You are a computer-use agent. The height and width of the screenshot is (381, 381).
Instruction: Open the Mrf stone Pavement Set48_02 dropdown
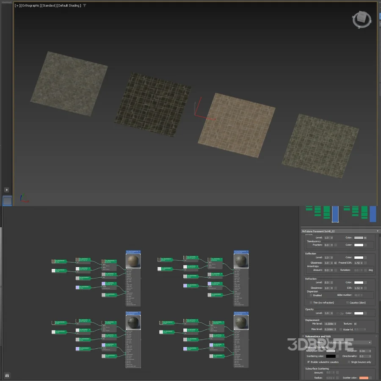[x=340, y=231]
